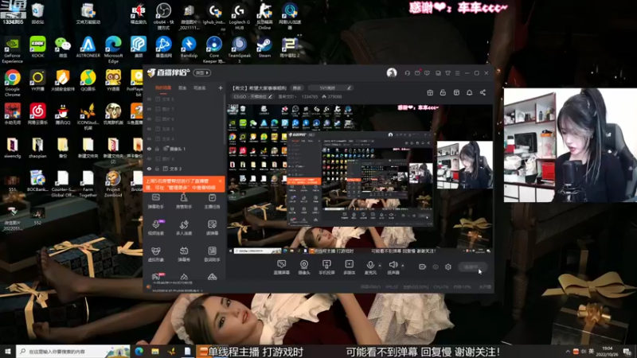The image size is (637, 358).
Task: Add a new scene with plus button
Action: [x=221, y=88]
